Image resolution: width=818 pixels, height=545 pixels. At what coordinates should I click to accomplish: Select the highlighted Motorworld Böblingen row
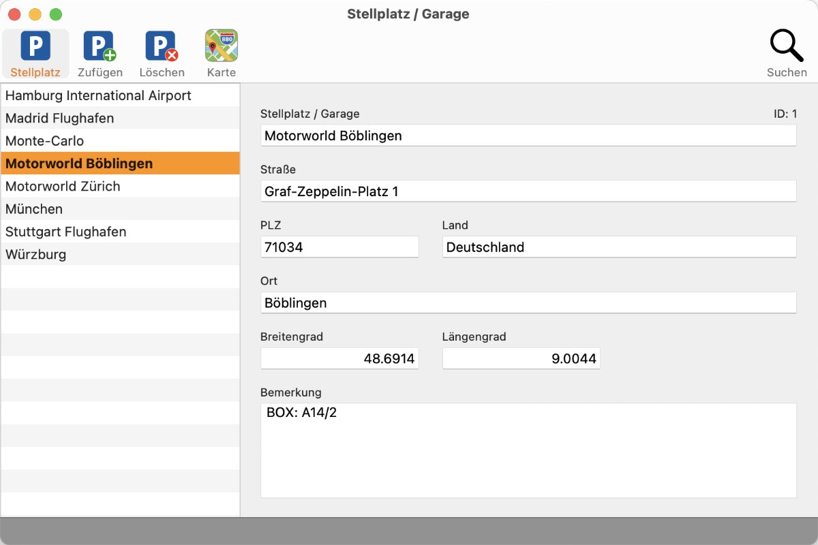coord(120,163)
